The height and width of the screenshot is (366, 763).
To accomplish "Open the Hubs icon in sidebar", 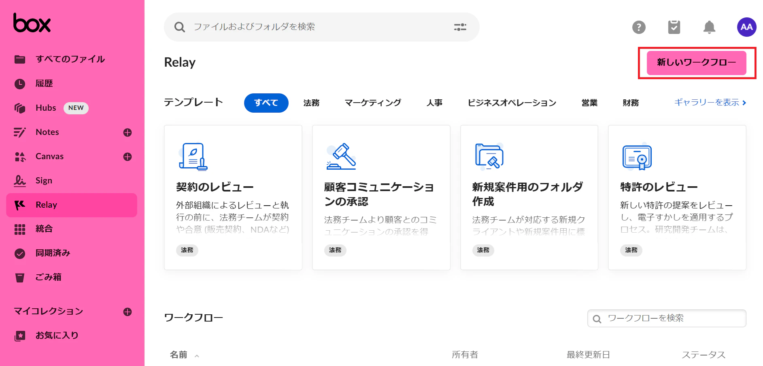I will point(20,108).
